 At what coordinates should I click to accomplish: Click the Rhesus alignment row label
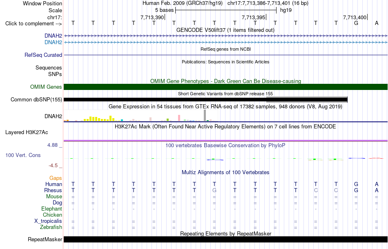click(x=53, y=190)
